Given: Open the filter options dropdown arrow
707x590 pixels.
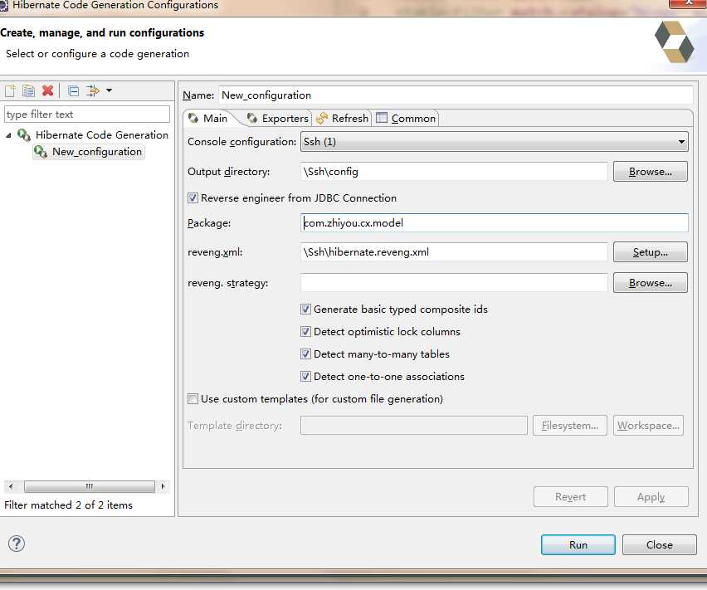Looking at the screenshot, I should (x=109, y=90).
